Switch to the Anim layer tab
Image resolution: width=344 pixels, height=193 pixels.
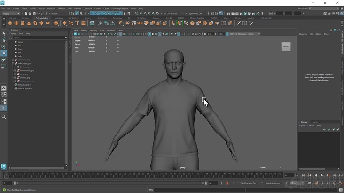click(x=316, y=122)
